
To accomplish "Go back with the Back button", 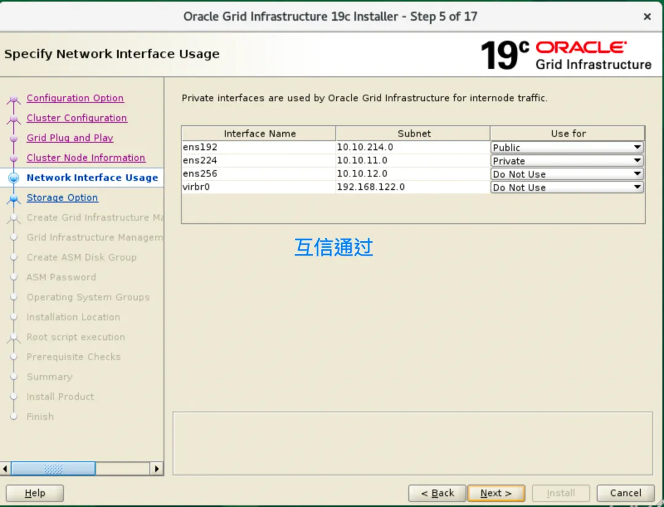I will (437, 493).
